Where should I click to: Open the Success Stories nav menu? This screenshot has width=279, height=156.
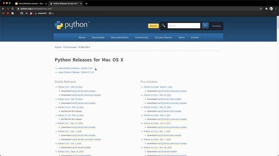[163, 38]
